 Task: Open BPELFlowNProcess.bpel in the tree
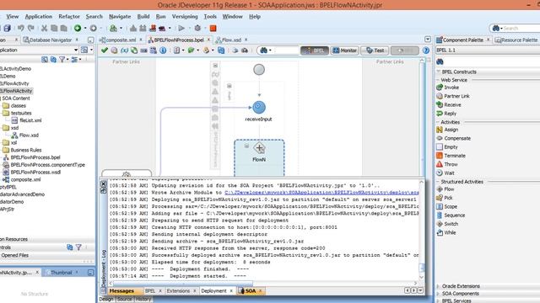click(35, 157)
